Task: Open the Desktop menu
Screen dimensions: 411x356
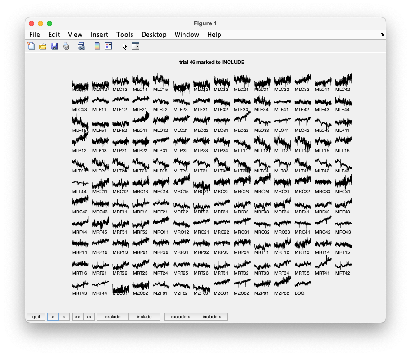Action: (154, 34)
